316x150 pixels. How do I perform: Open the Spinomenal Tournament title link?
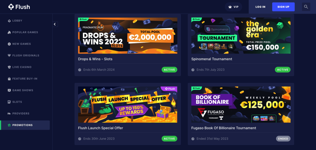tap(212, 59)
